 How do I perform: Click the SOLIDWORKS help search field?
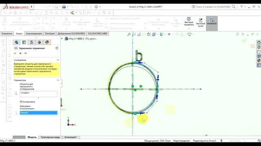pyautogui.click(x=213, y=6)
